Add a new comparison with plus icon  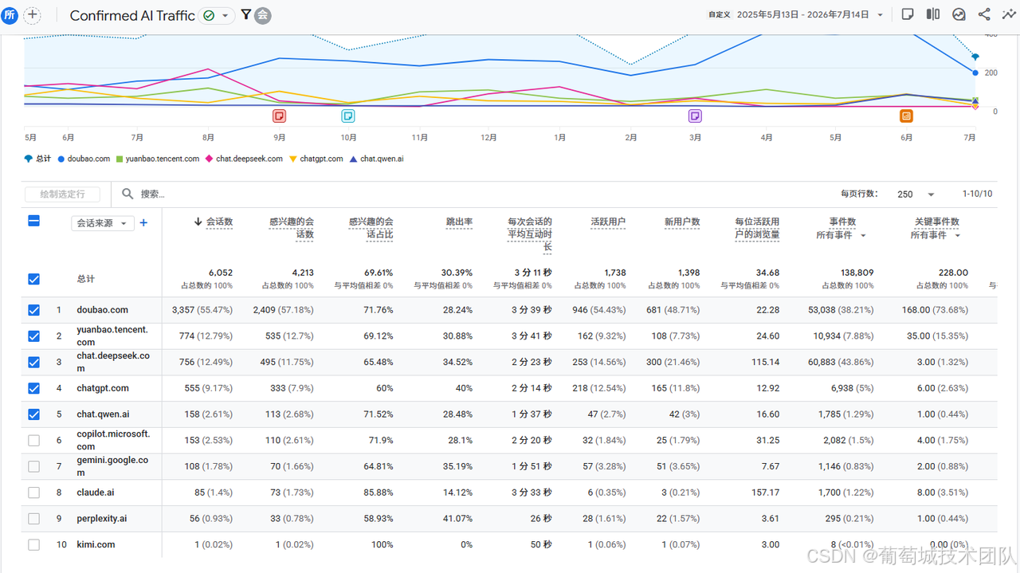pos(32,14)
